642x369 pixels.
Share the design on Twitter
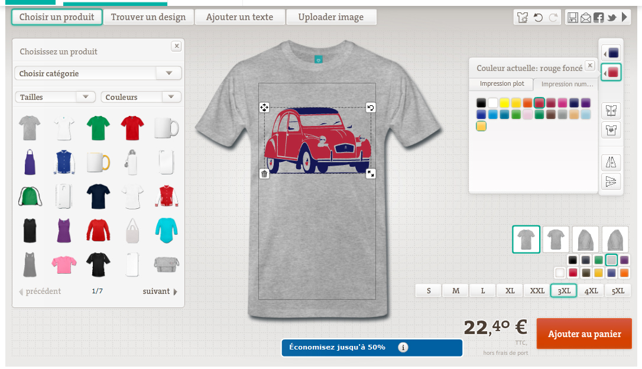pyautogui.click(x=612, y=18)
